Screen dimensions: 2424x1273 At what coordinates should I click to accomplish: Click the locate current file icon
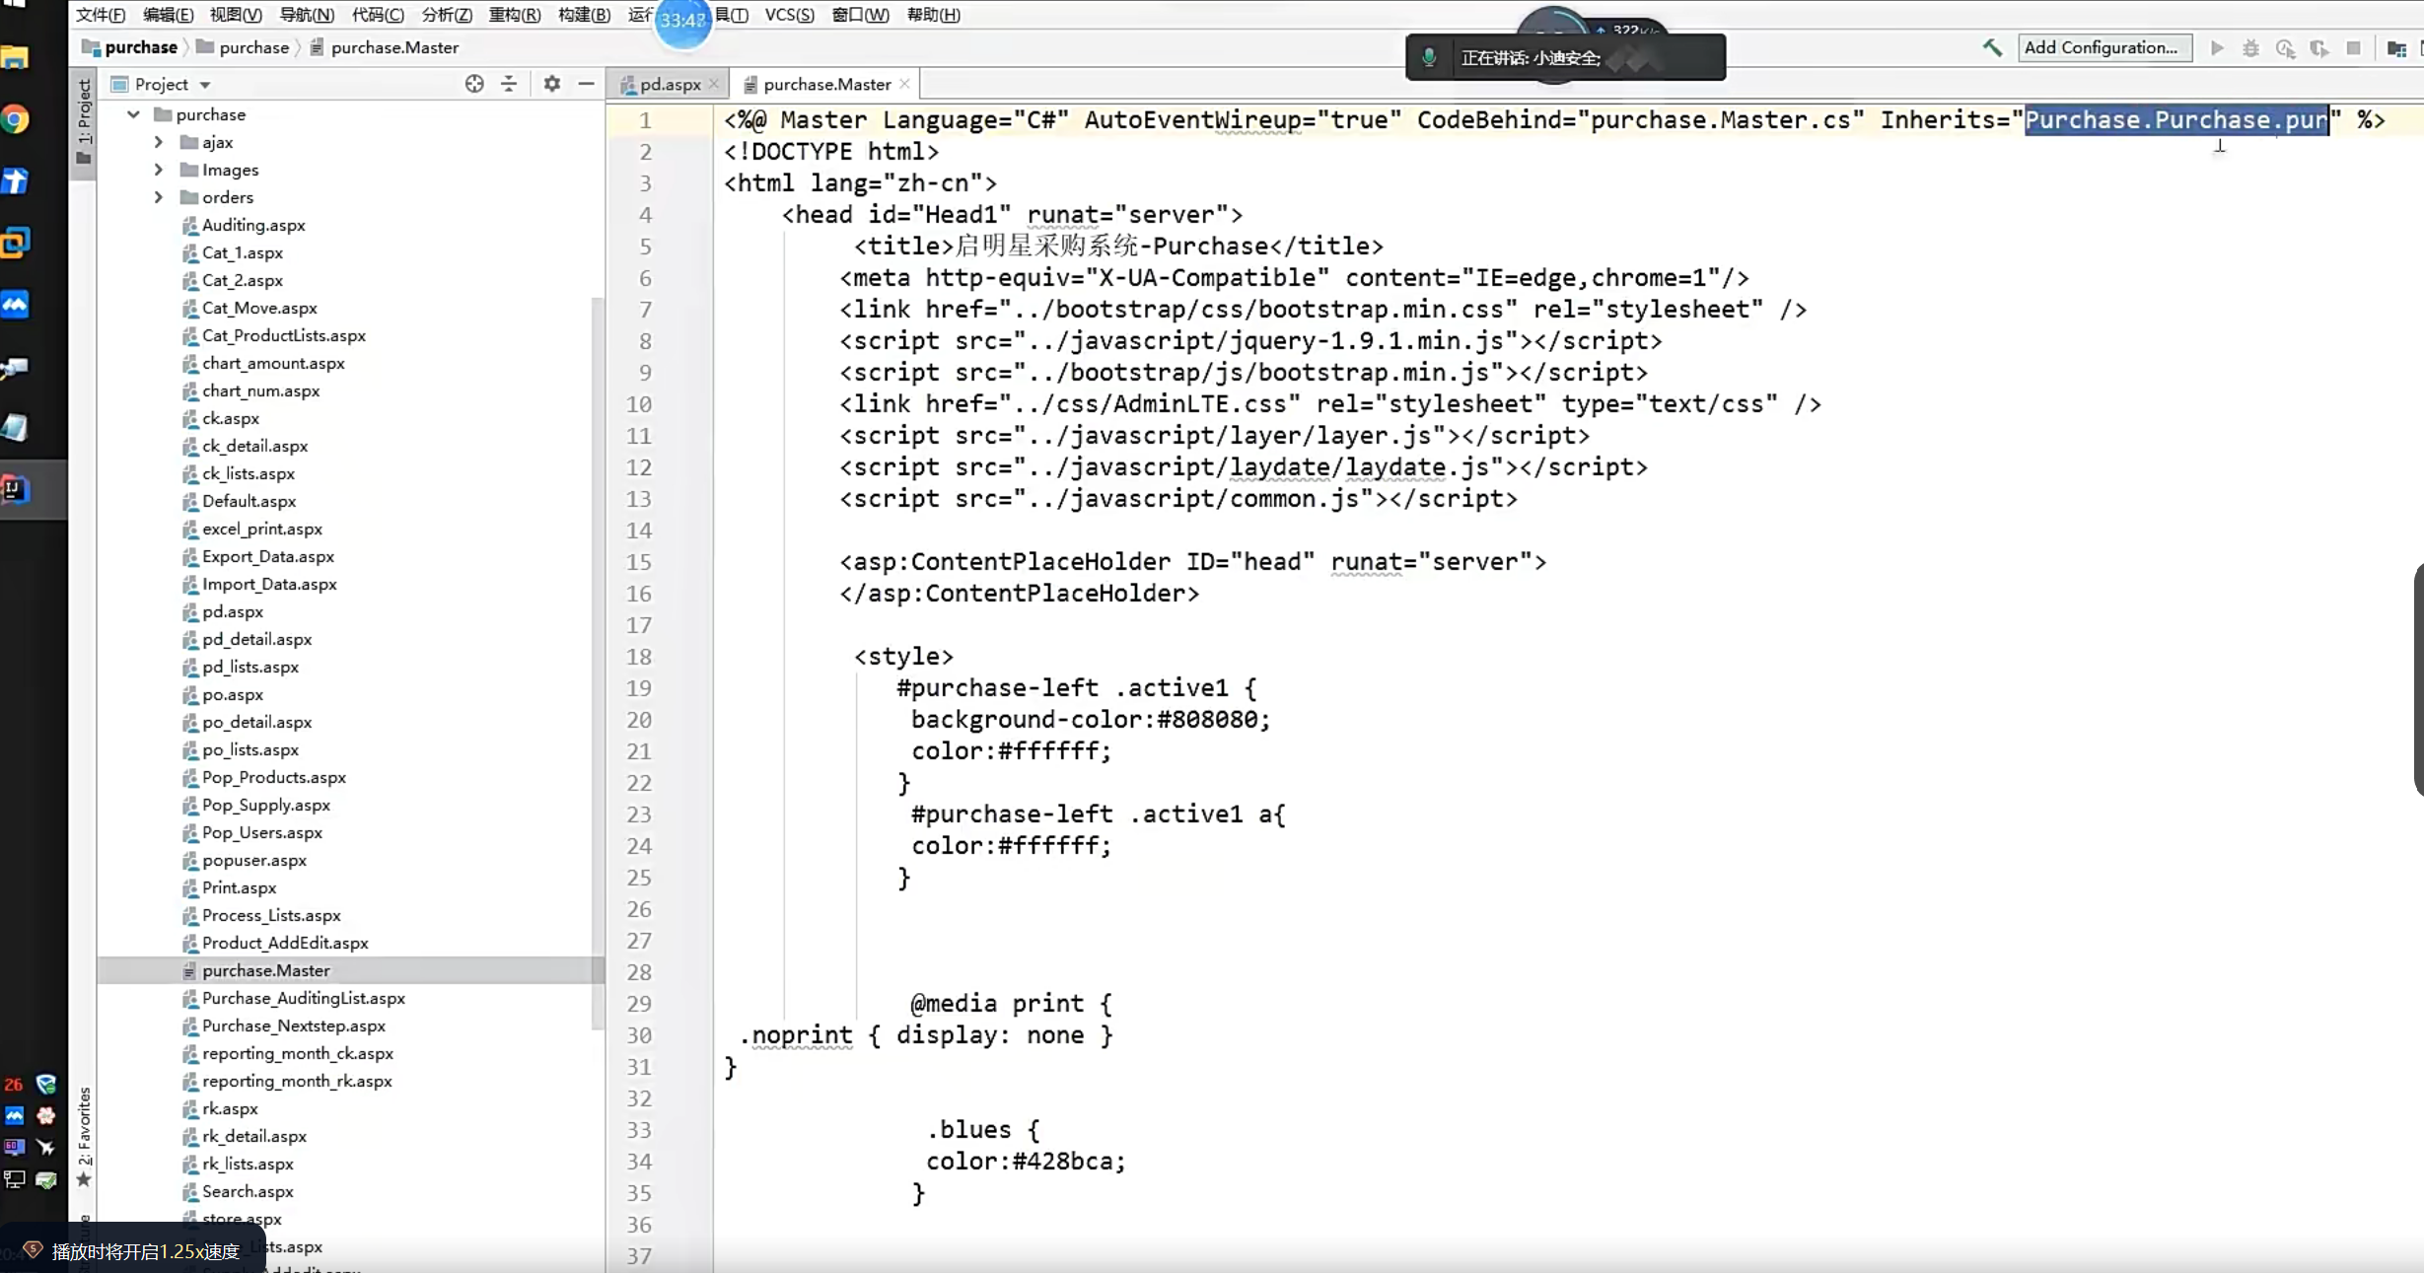coord(474,84)
